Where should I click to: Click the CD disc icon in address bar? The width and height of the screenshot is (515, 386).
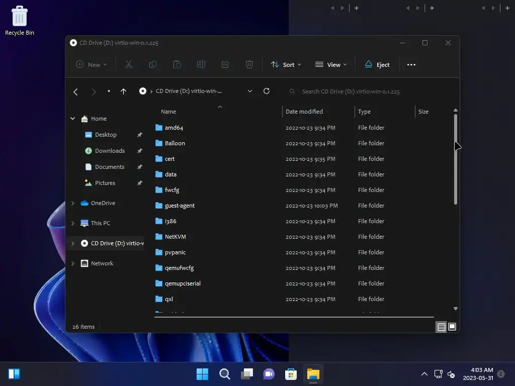coord(142,91)
